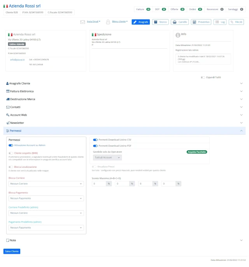Screen dimensions: 249x267
Task: Open info@pizzut.it email link
Action: tap(18, 60)
